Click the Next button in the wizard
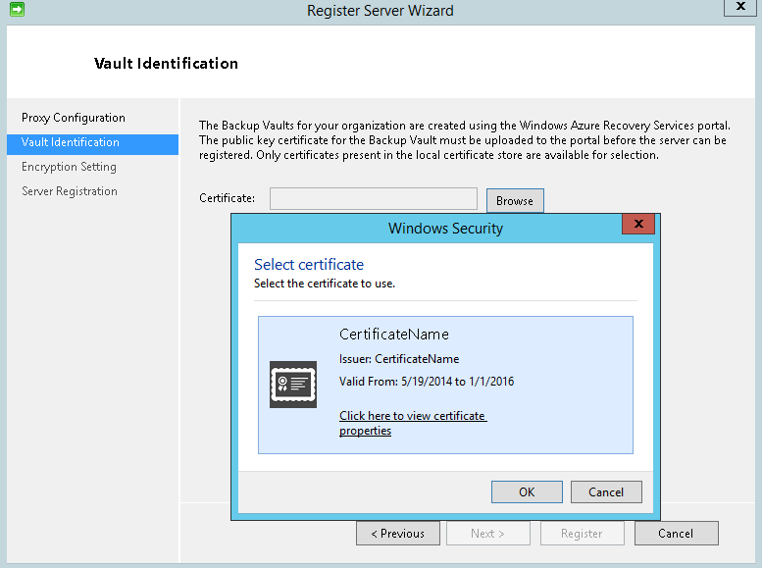 click(x=488, y=534)
